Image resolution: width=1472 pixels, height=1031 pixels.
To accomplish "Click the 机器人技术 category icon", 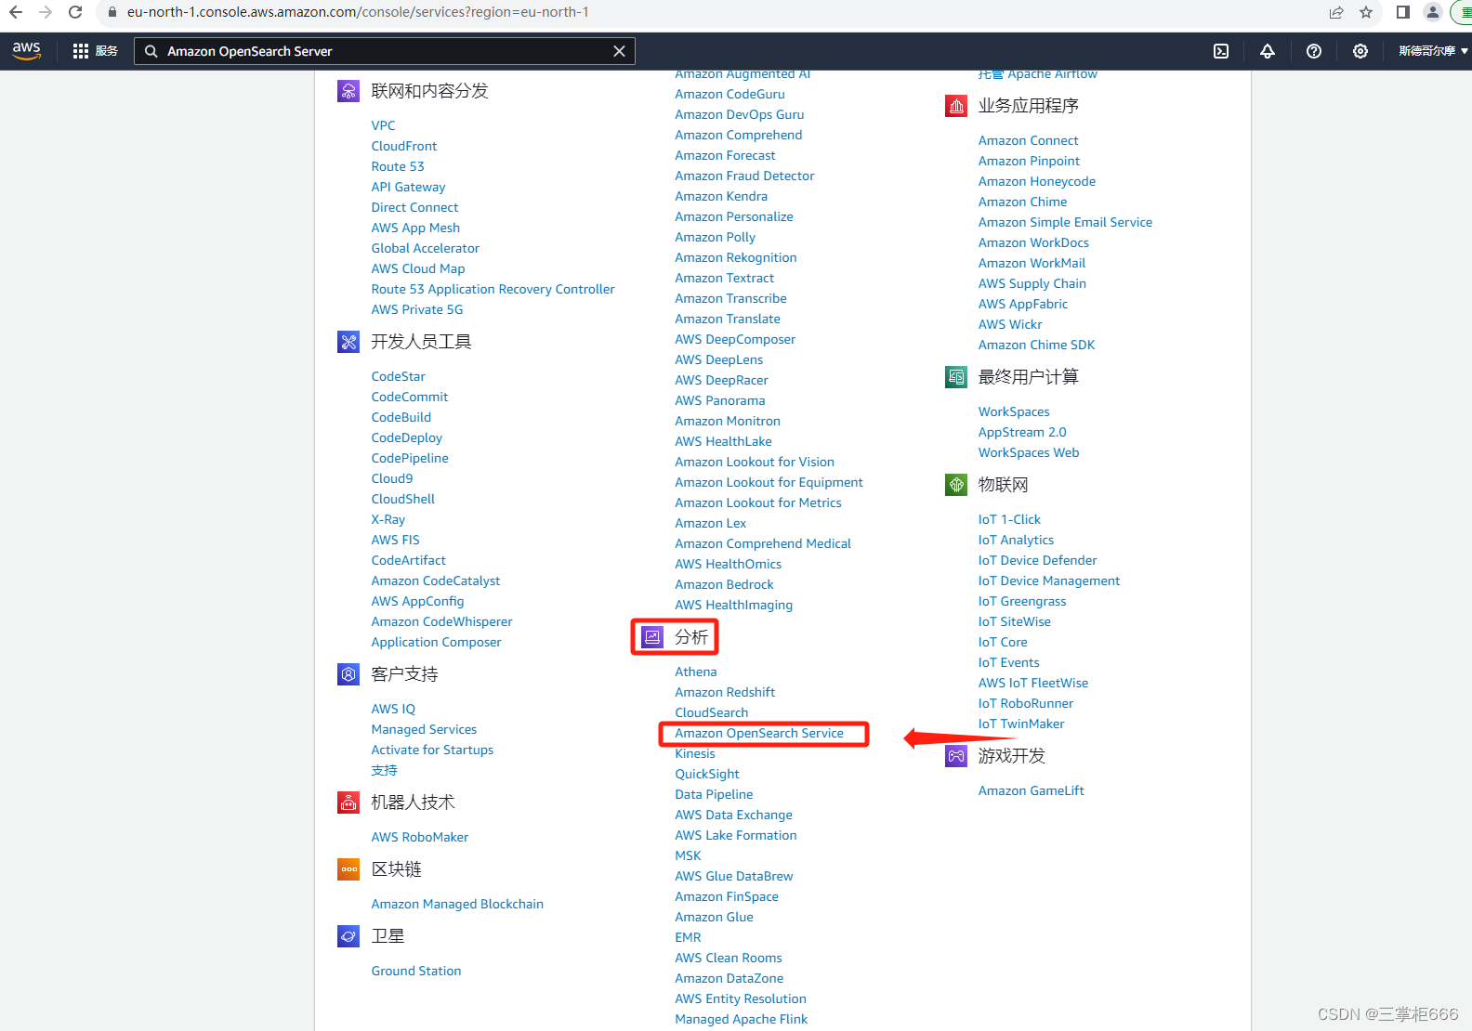I will coord(348,803).
